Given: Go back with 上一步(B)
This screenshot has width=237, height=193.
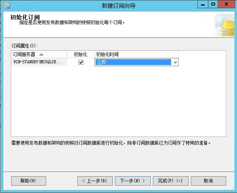Looking at the screenshot, I should point(95,181).
